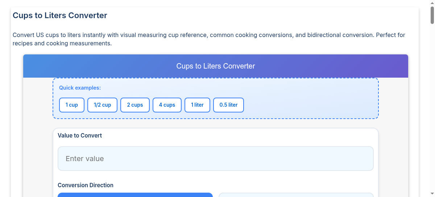Select the light unselected conversion direction option

pos(296,195)
